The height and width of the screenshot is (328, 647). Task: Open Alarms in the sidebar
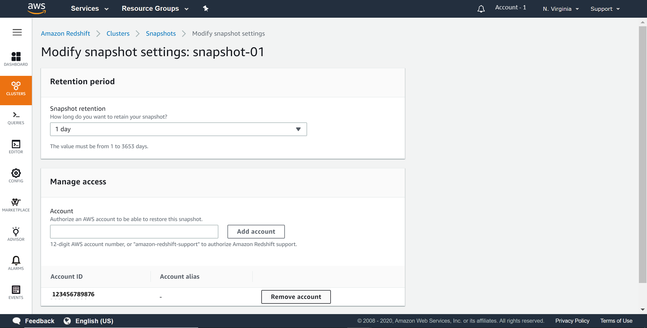(x=16, y=263)
